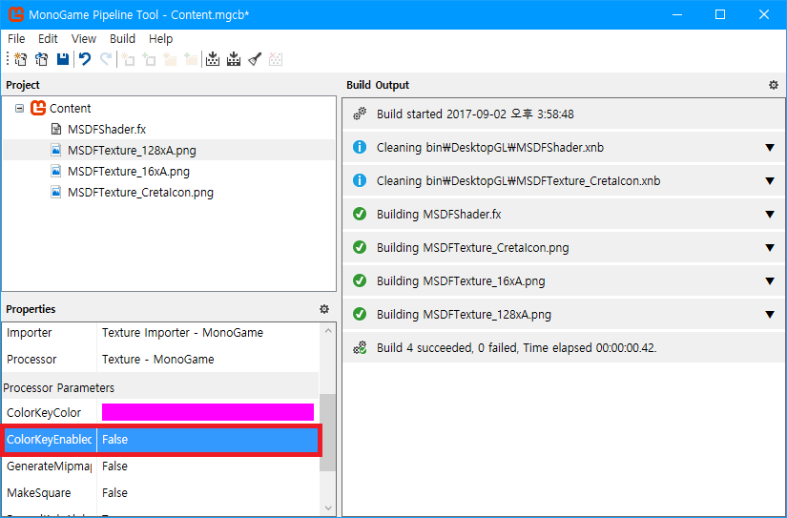Click the Open project toolbar icon

pos(42,59)
